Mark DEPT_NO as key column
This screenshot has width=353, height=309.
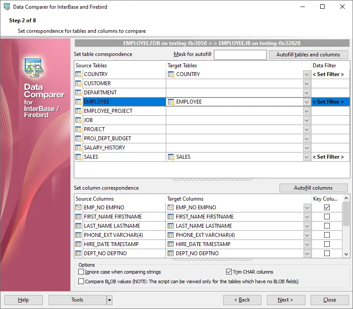click(327, 253)
